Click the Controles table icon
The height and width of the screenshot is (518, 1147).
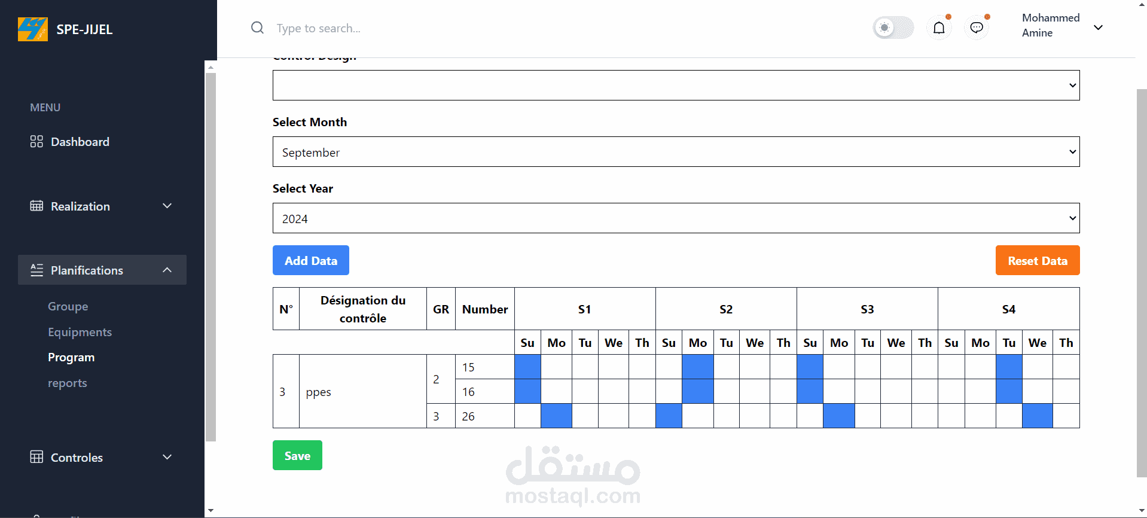(x=36, y=458)
